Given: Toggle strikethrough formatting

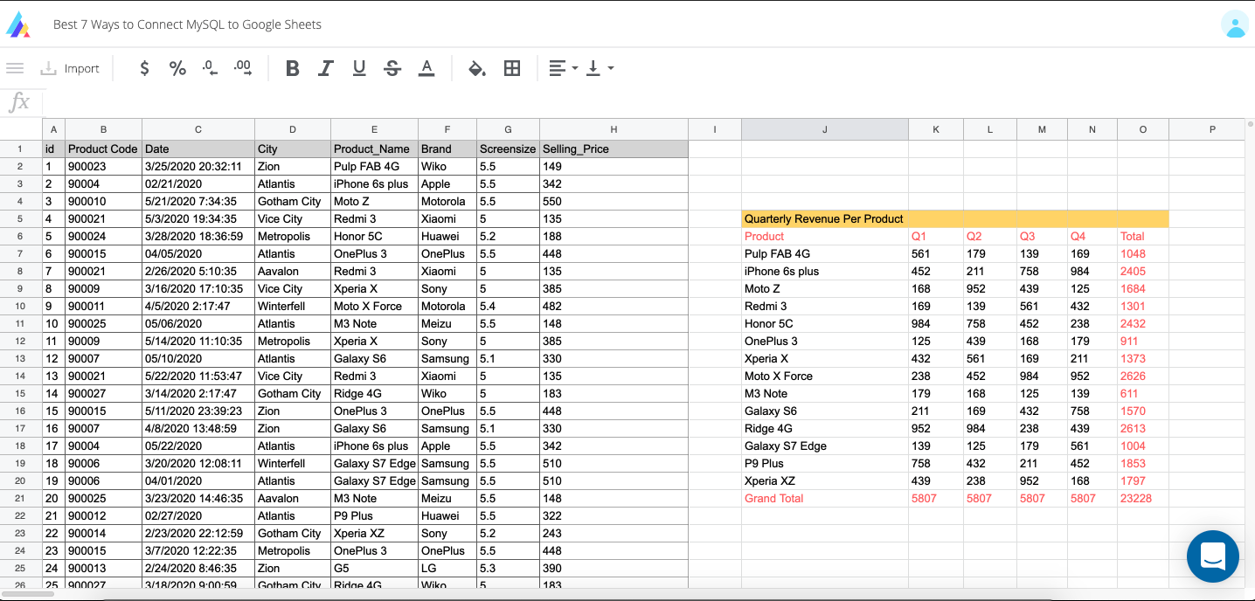Looking at the screenshot, I should pyautogui.click(x=392, y=68).
